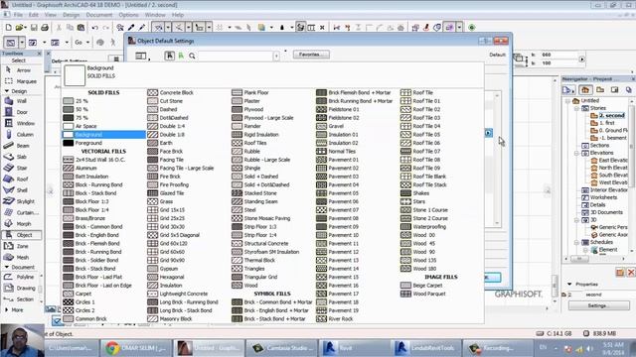Click the New document icon in toolbar
This screenshot has height=357, width=636.
[9, 28]
